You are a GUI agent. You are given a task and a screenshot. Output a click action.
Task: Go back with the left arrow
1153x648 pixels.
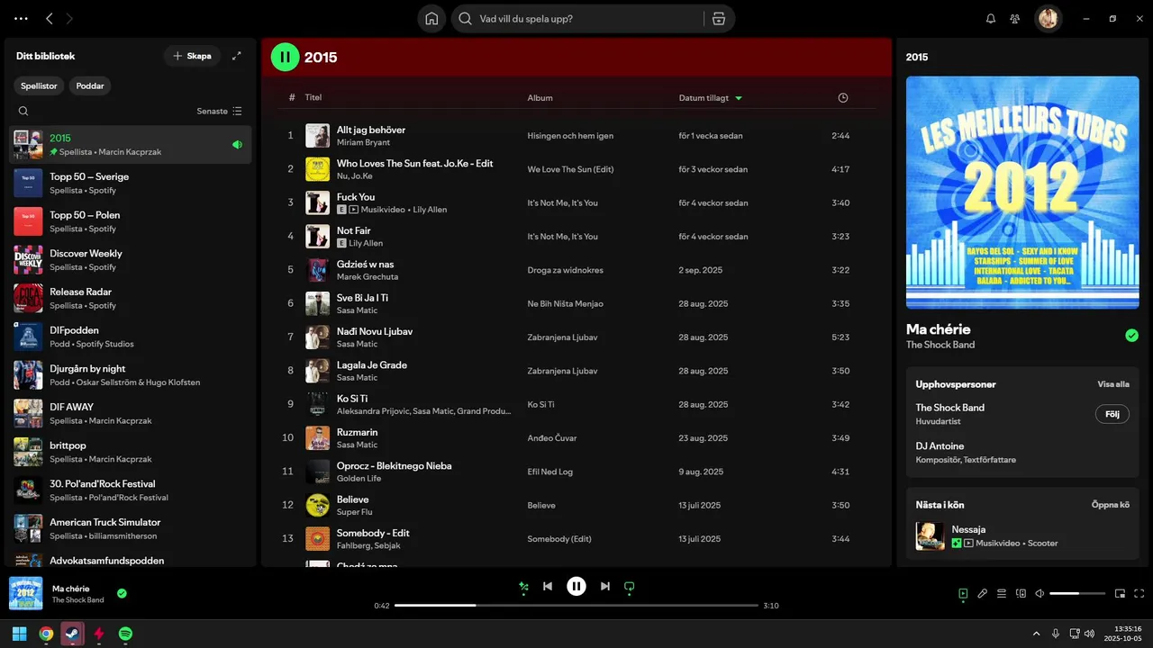[50, 18]
